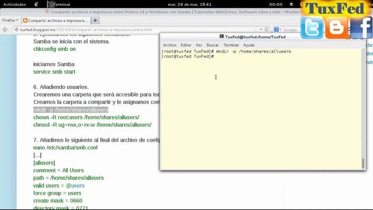This screenshot has height=210, width=373.
Task: Open a new Firefox tab with plus button
Action: click(x=95, y=20)
